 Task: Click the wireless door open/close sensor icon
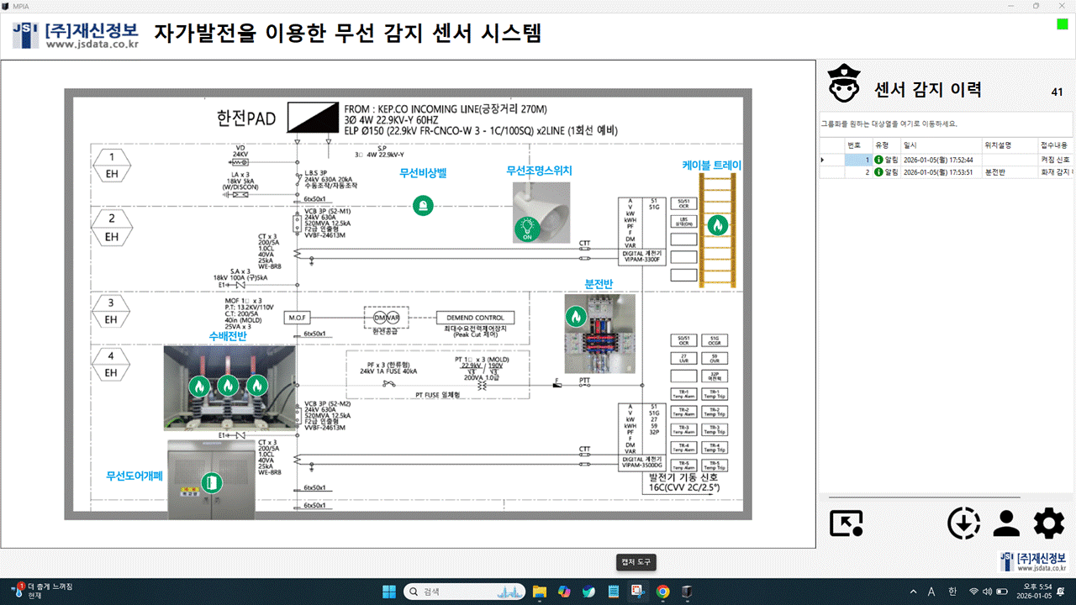pos(210,482)
